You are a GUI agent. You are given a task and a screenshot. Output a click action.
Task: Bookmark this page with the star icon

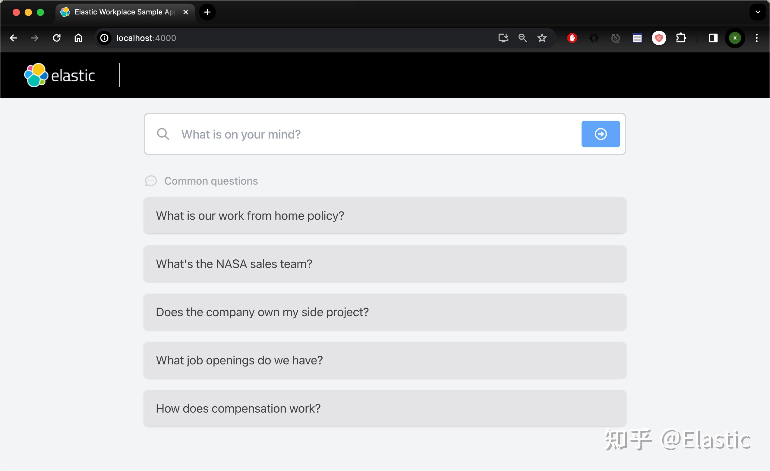(542, 38)
